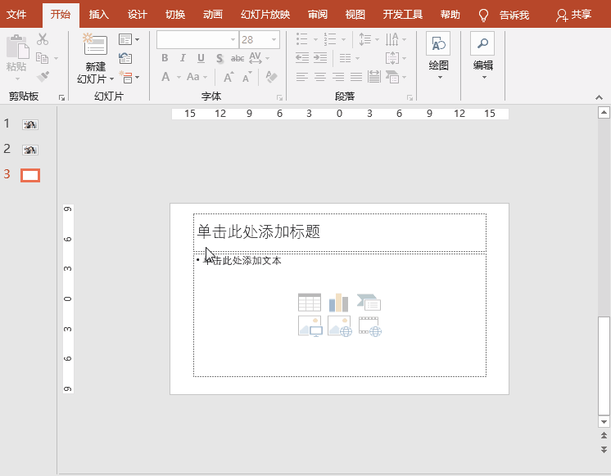The height and width of the screenshot is (476, 611).
Task: Select slide 2 thumbnail
Action: coord(30,150)
